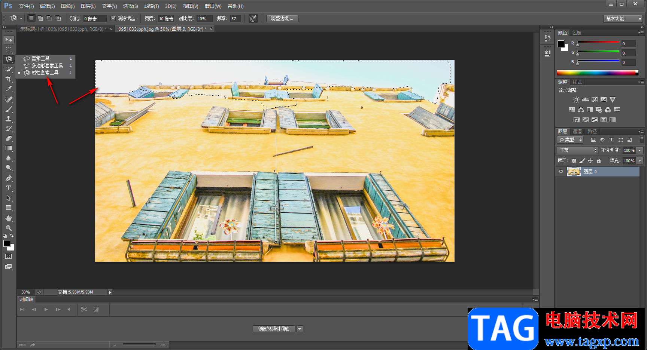Expand the 基本功能 workspace dropdown
The image size is (647, 350).
623,19
